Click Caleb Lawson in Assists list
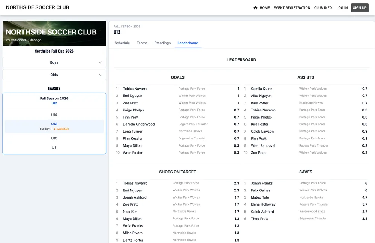The height and width of the screenshot is (243, 375). click(x=262, y=131)
